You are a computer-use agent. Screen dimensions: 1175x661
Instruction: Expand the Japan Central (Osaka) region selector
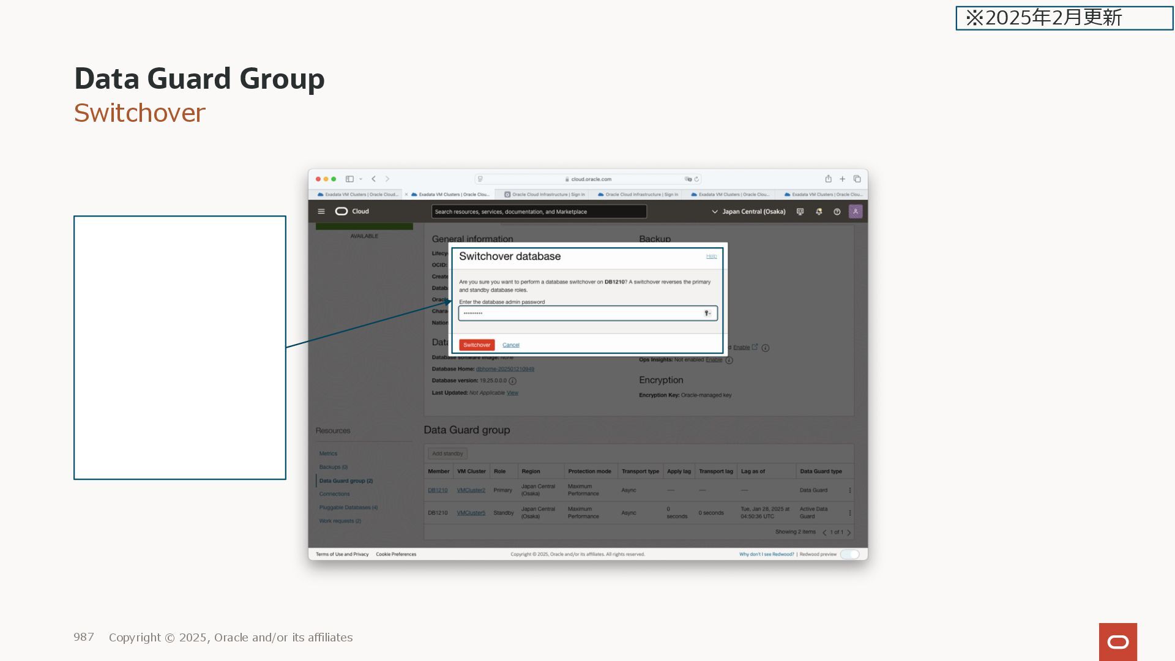[x=748, y=211]
